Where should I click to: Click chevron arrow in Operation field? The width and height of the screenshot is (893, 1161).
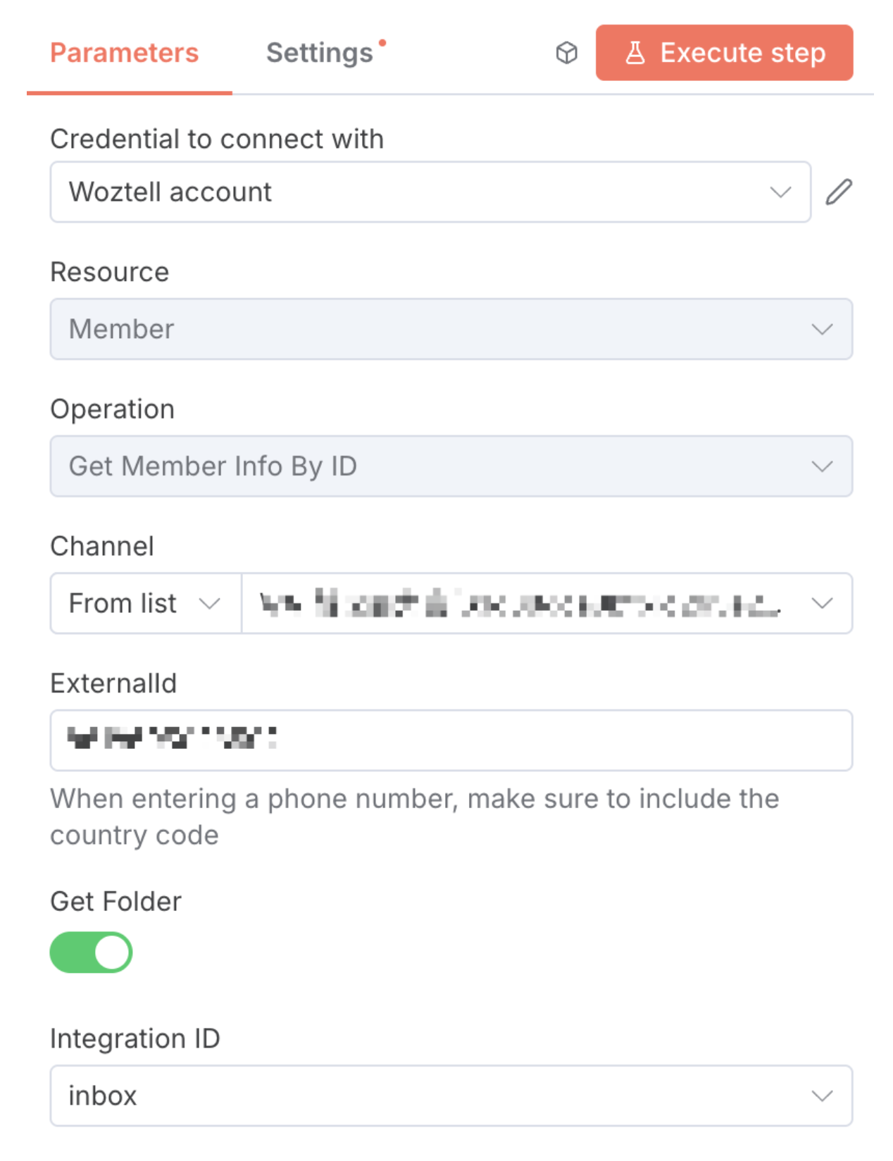[x=822, y=466]
